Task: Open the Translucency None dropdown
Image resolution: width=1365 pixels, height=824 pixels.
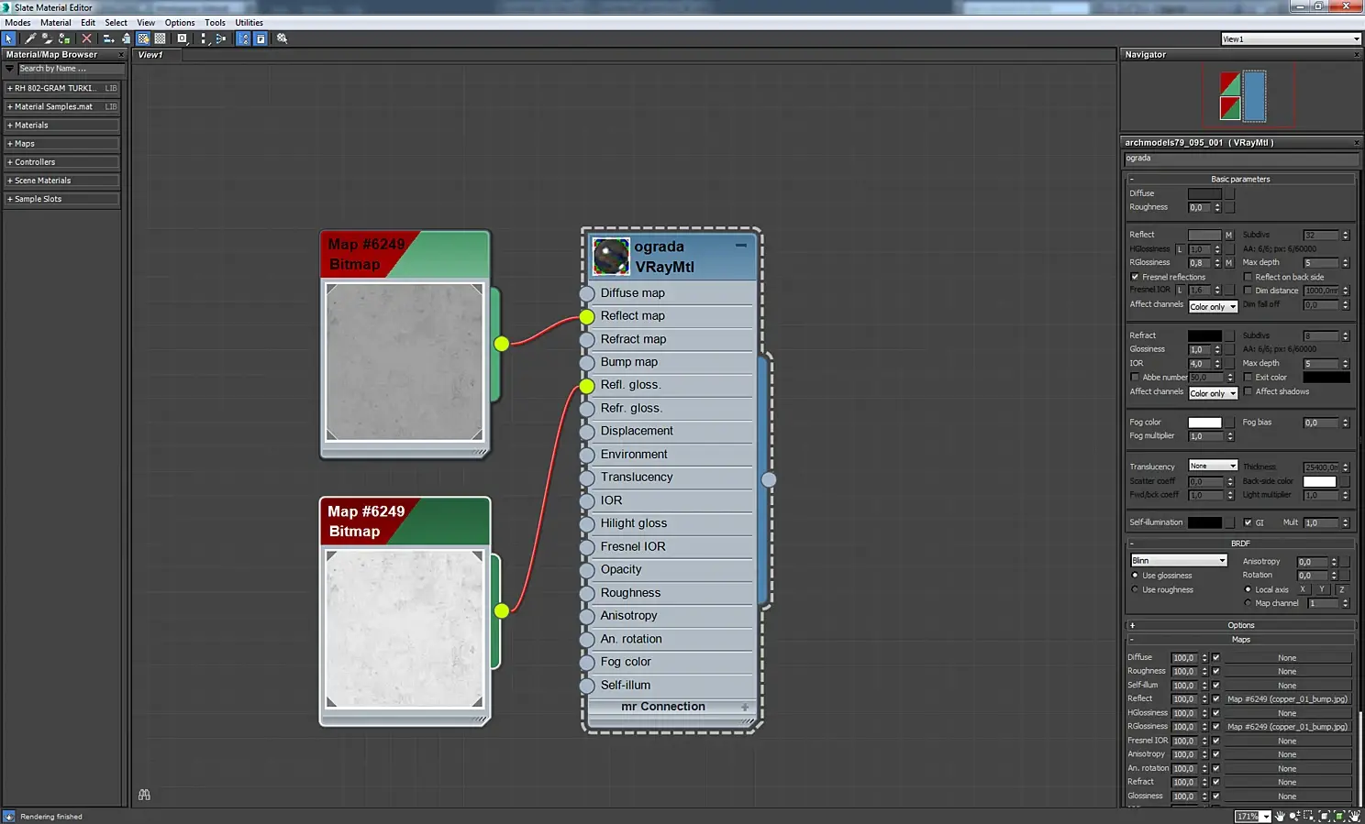Action: click(1213, 466)
